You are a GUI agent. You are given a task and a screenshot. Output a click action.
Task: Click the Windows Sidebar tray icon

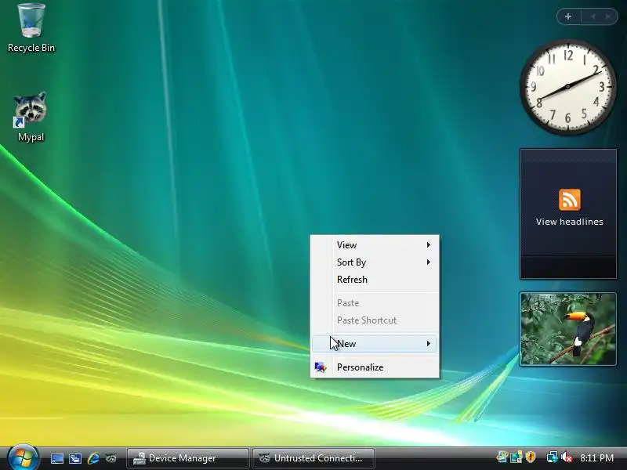tap(502, 457)
